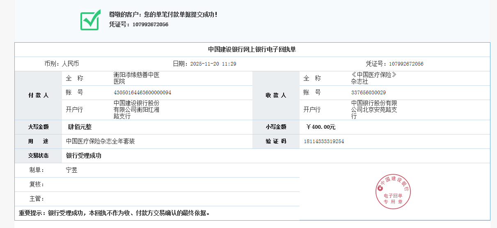Image resolution: width=497 pixels, height=228 pixels.
Task: Click payer bank 中国建设银行衡阳红湘路支行
Action: pos(136,109)
